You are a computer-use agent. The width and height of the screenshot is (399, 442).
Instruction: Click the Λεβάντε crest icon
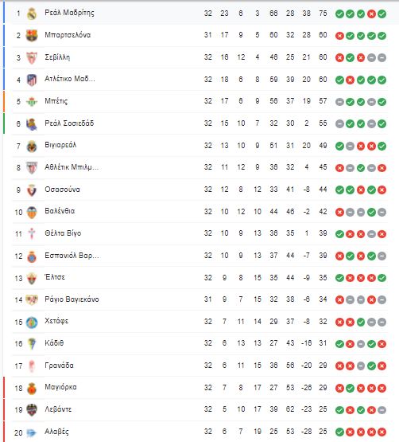[x=32, y=410]
